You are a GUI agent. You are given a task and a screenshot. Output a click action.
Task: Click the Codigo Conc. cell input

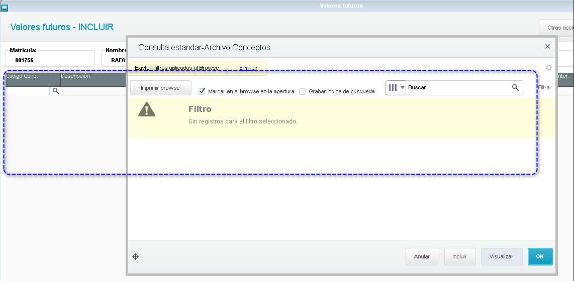(28, 91)
